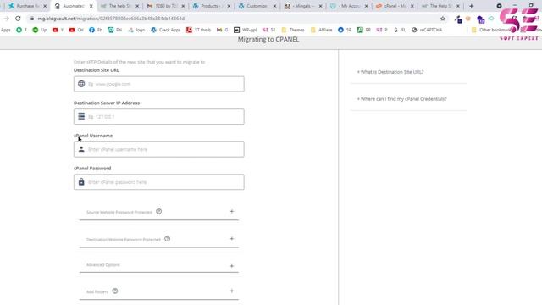
Task: Click the browser address bar URL
Action: tap(111, 19)
